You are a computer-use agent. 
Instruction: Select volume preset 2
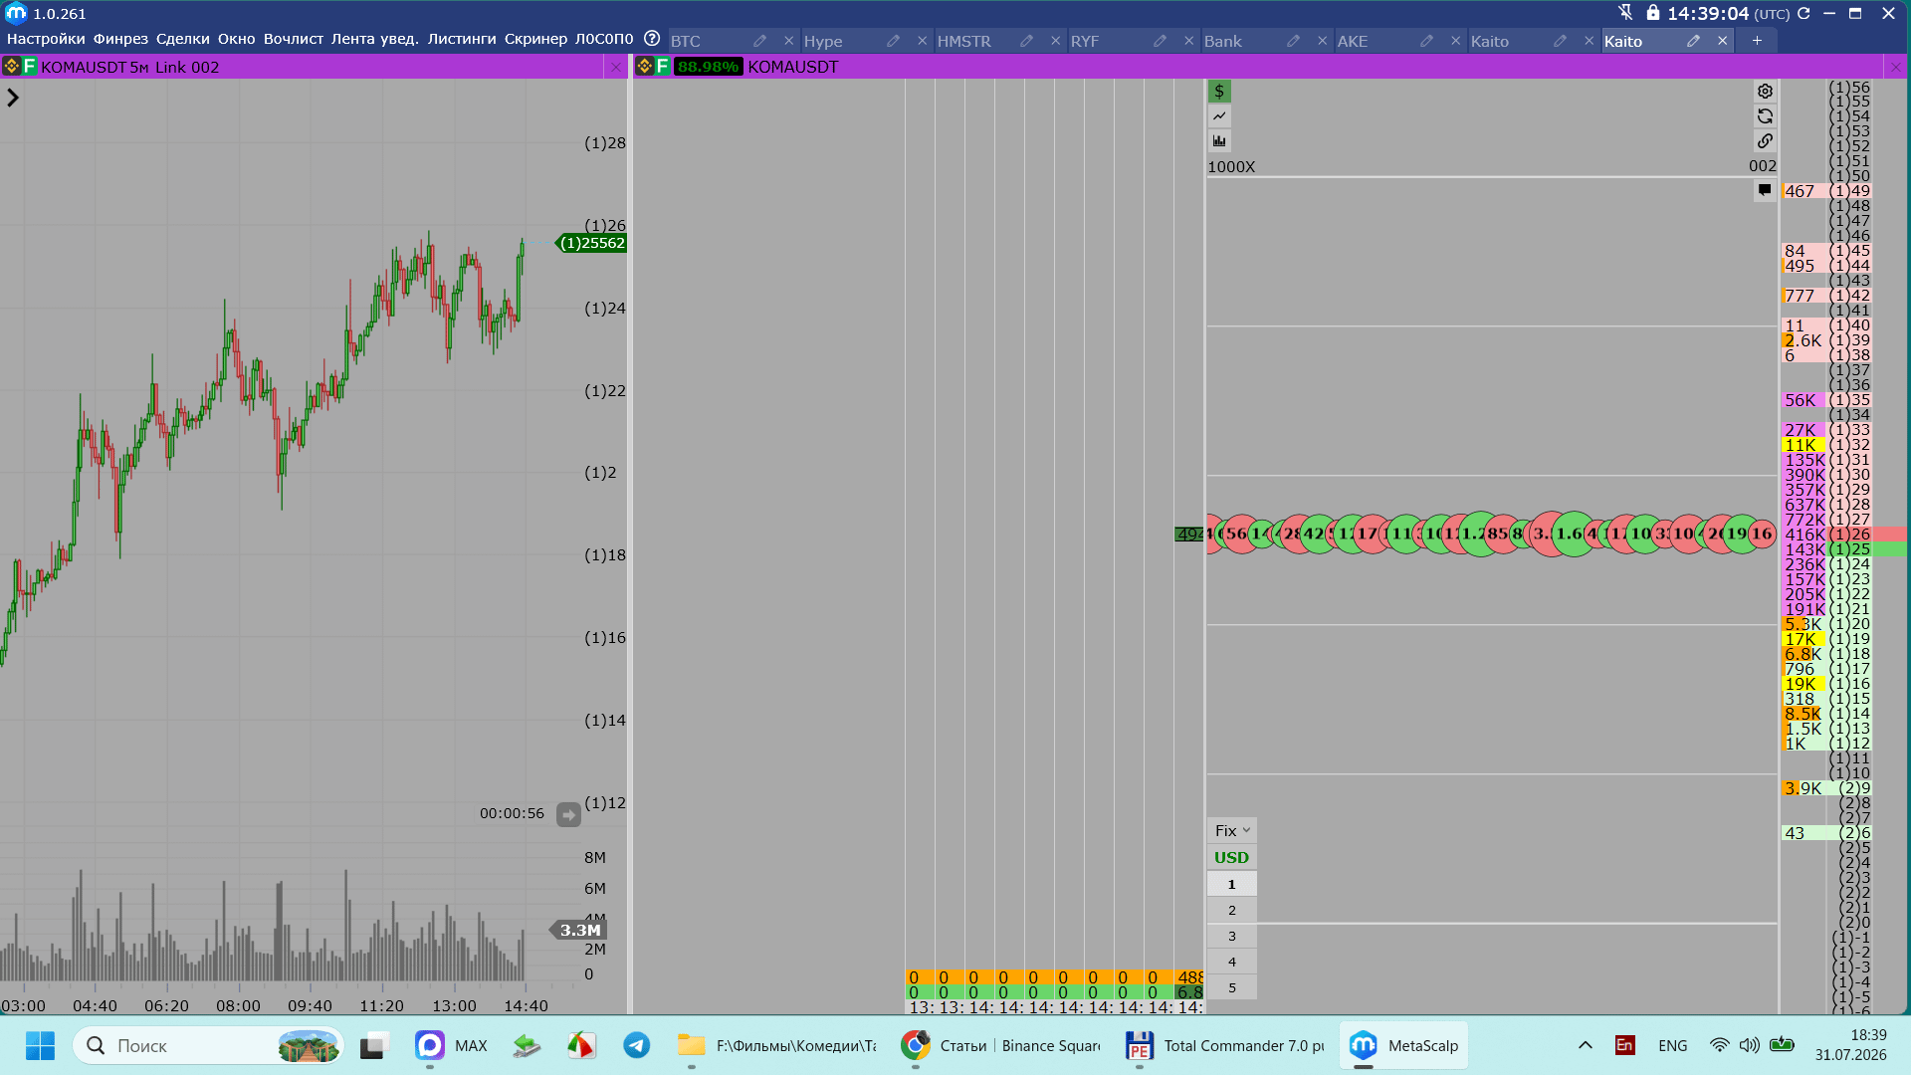pos(1232,910)
